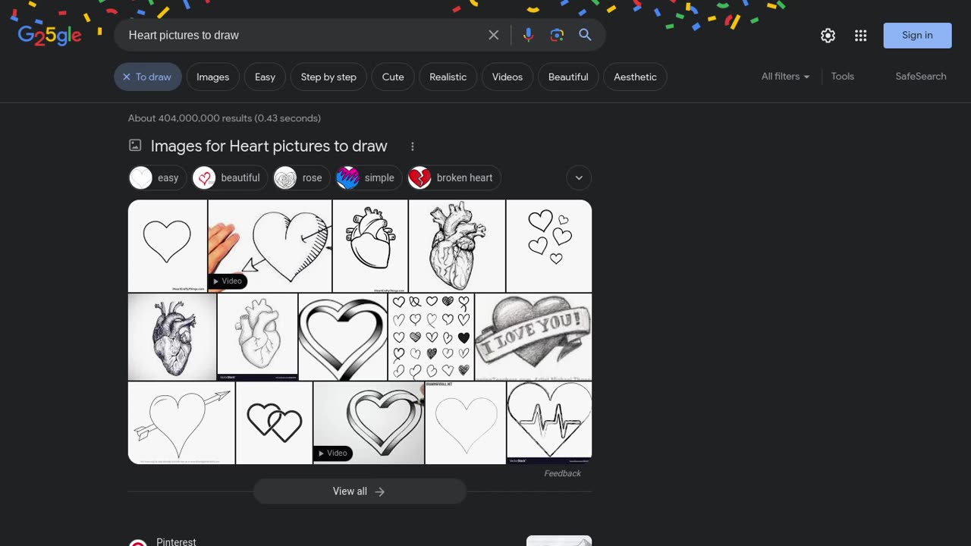Image resolution: width=971 pixels, height=546 pixels.
Task: Open the grid of doodle hearts thumbnail
Action: point(431,337)
